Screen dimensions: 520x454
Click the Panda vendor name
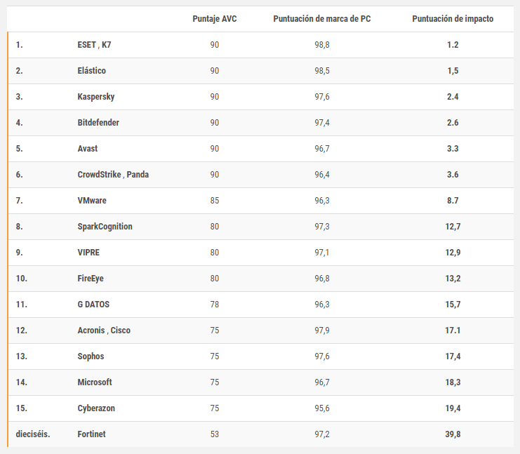pos(138,175)
